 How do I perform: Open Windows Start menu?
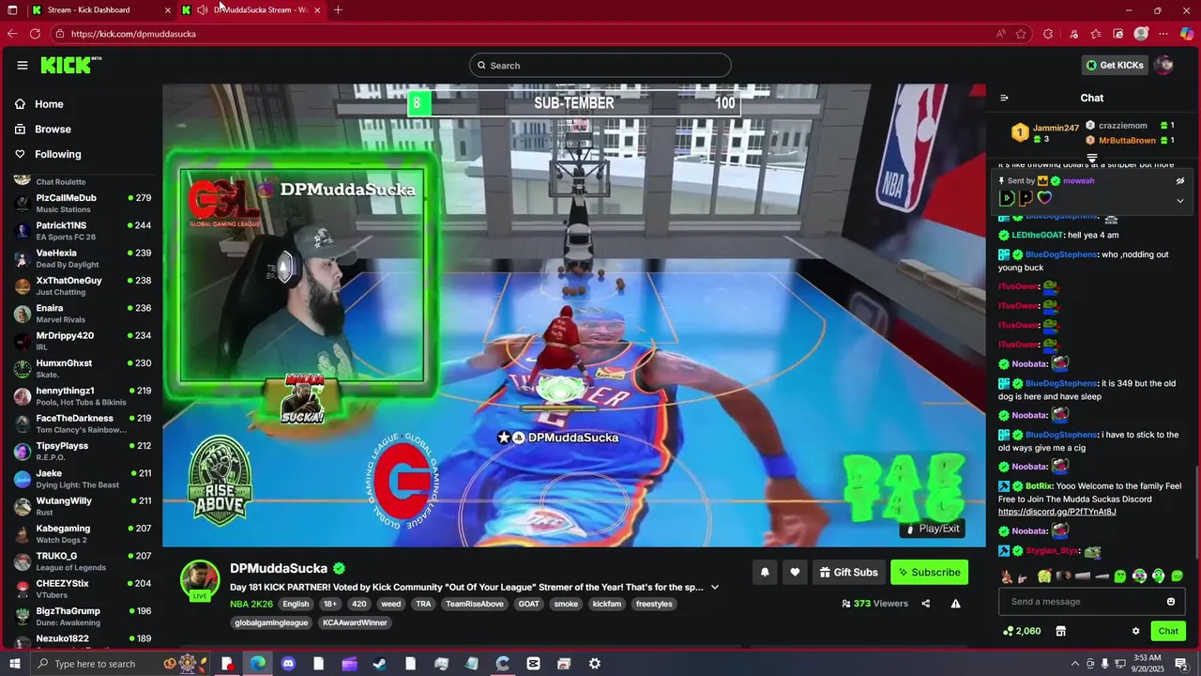tap(13, 664)
